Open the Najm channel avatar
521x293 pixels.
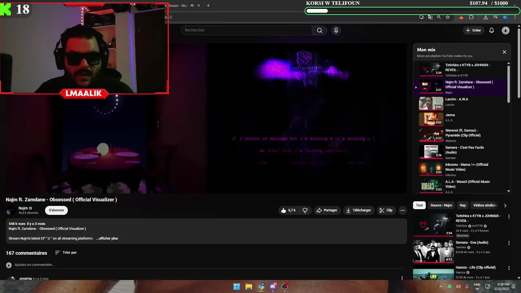(11, 210)
